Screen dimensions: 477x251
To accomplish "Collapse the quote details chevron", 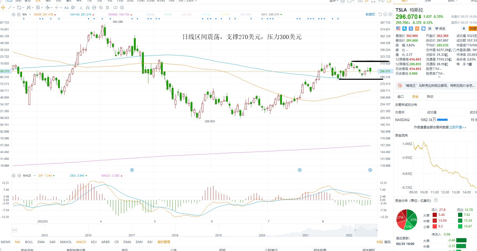I will [439, 77].
